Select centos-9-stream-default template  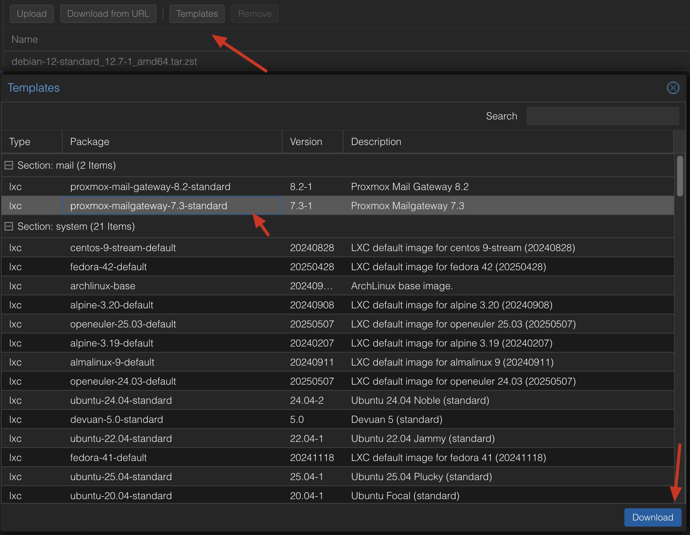coord(338,248)
